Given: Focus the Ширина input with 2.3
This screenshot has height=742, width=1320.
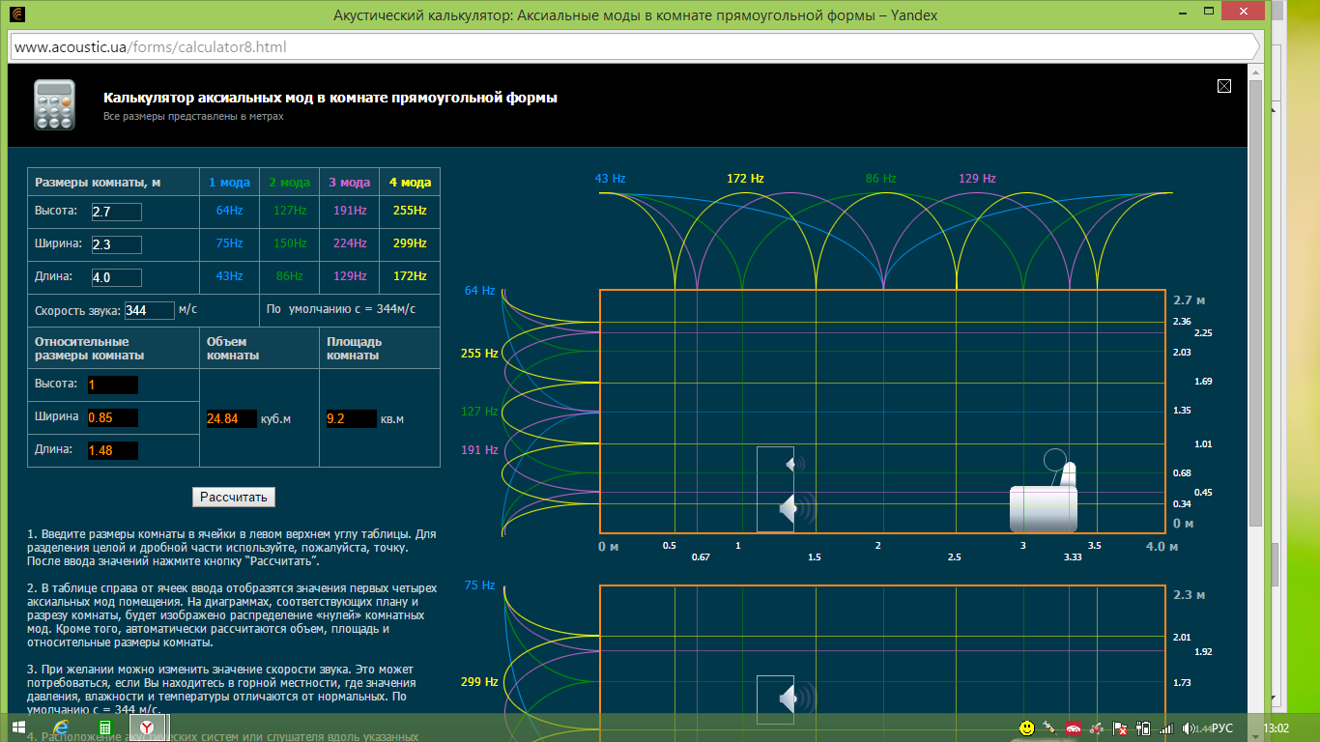Looking at the screenshot, I should [117, 244].
